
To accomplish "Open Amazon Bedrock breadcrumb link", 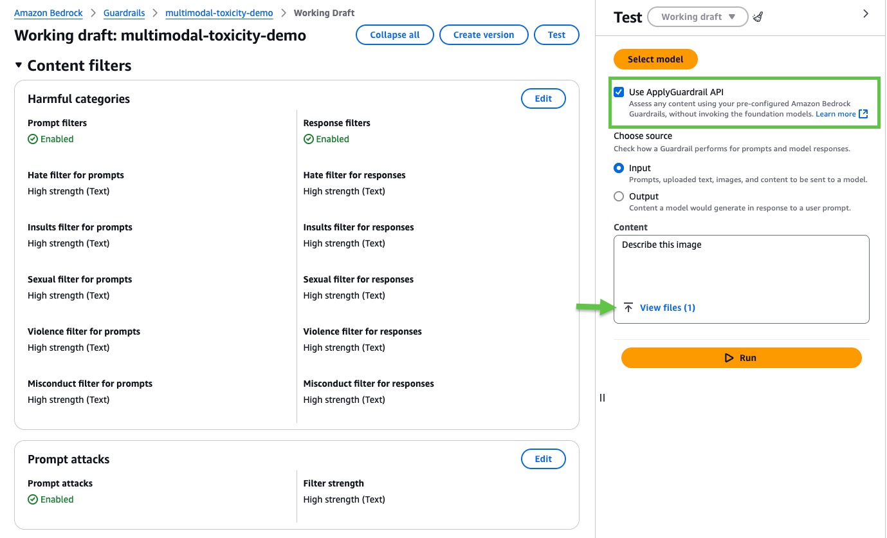I will pyautogui.click(x=48, y=13).
